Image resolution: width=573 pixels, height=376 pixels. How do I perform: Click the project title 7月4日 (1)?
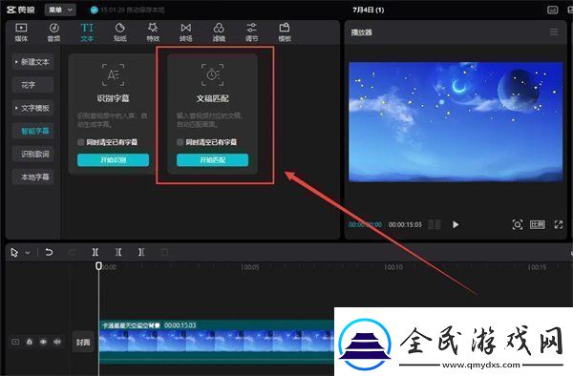click(368, 10)
